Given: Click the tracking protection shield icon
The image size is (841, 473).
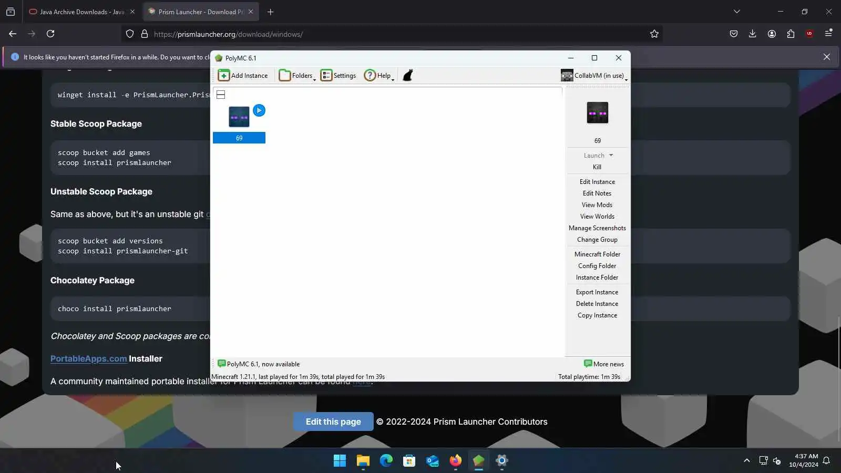Looking at the screenshot, I should click(130, 34).
